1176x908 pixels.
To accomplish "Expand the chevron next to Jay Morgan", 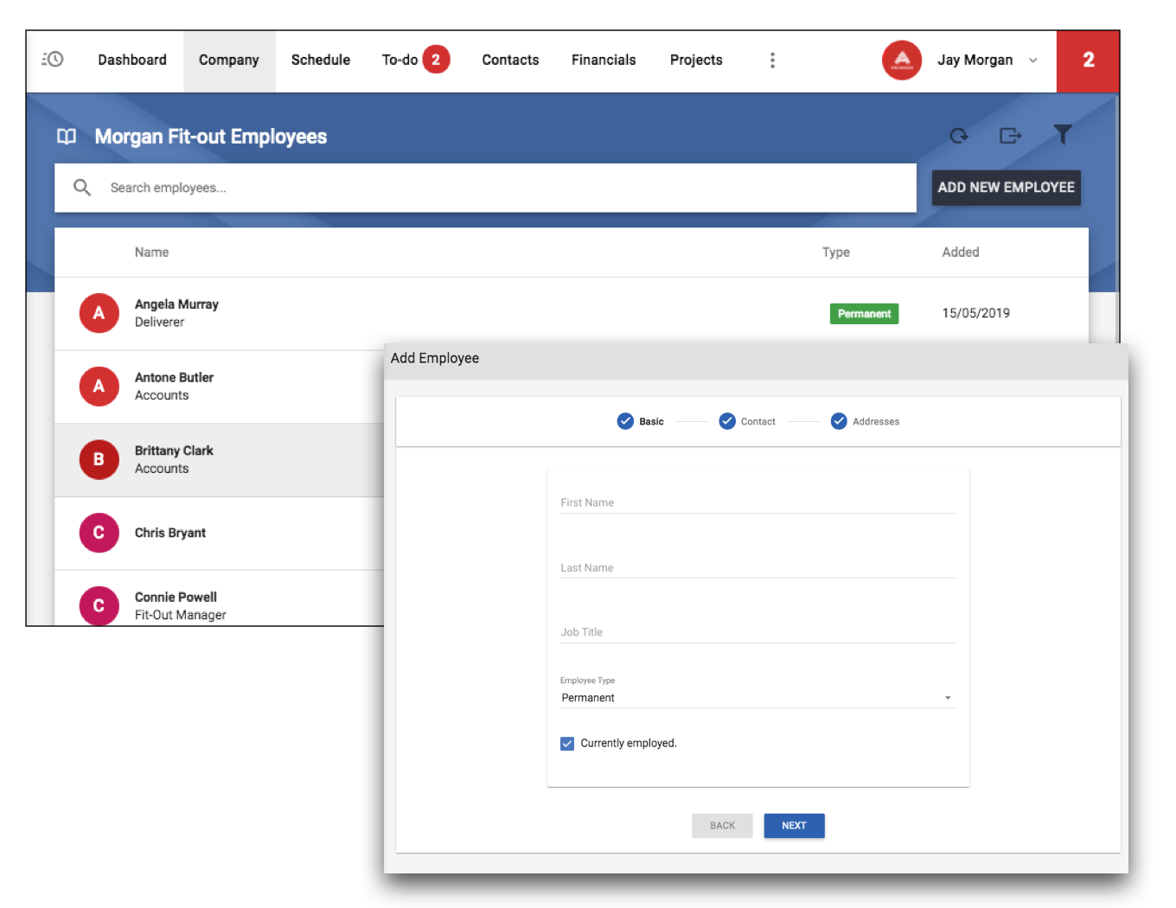I will [x=1032, y=61].
